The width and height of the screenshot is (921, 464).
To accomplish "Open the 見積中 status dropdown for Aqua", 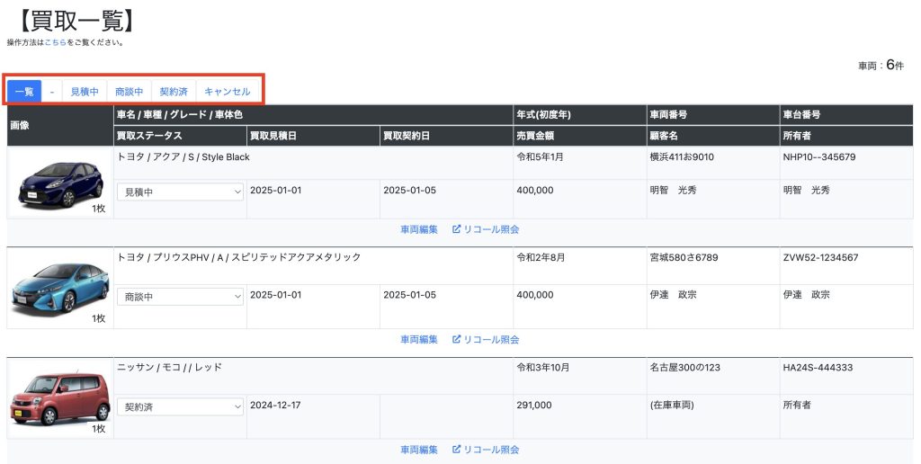I will pyautogui.click(x=180, y=192).
